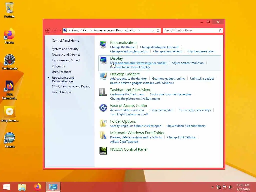Screen dimensions: 256x192
Task: Open the NVIDIA Control Panel icon
Action: 103,150
